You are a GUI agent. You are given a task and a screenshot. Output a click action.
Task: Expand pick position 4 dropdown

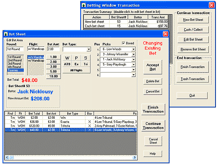[x=133, y=65]
